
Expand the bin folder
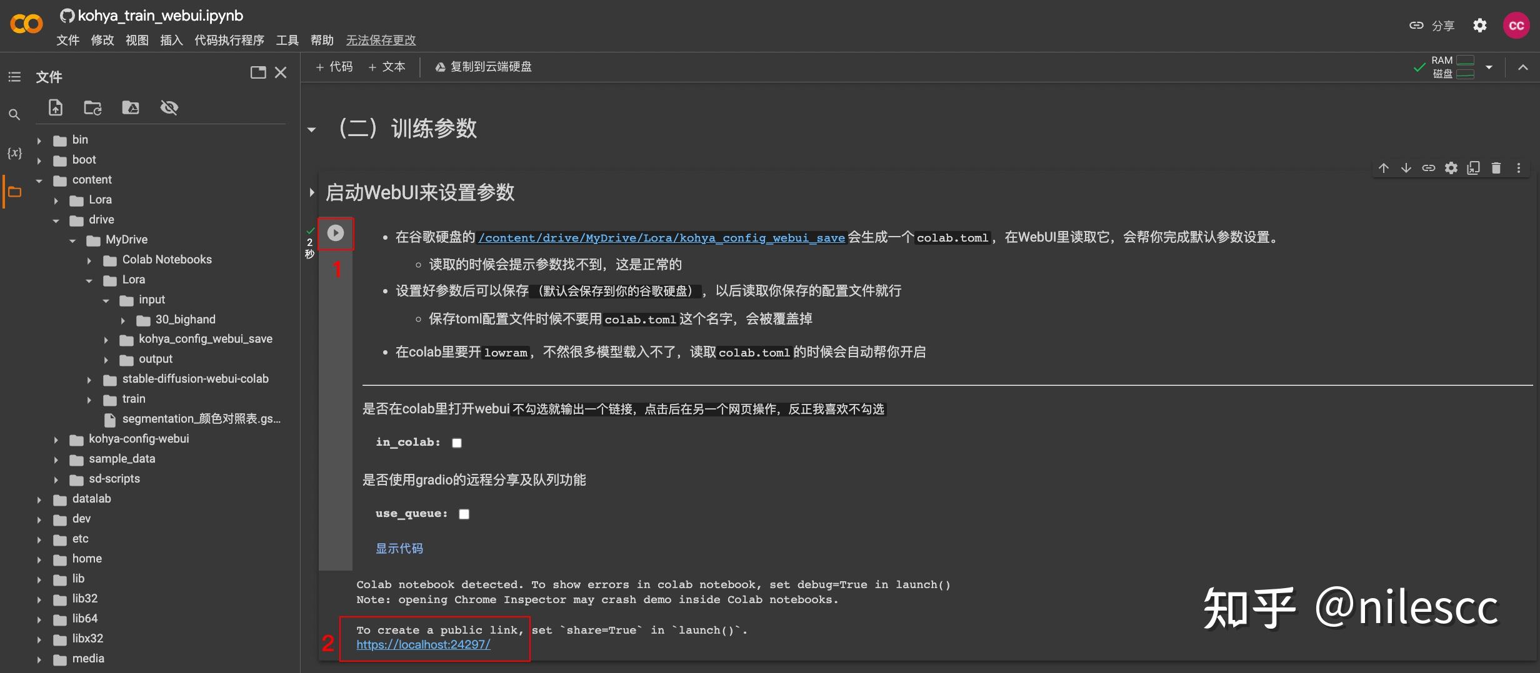coord(39,140)
